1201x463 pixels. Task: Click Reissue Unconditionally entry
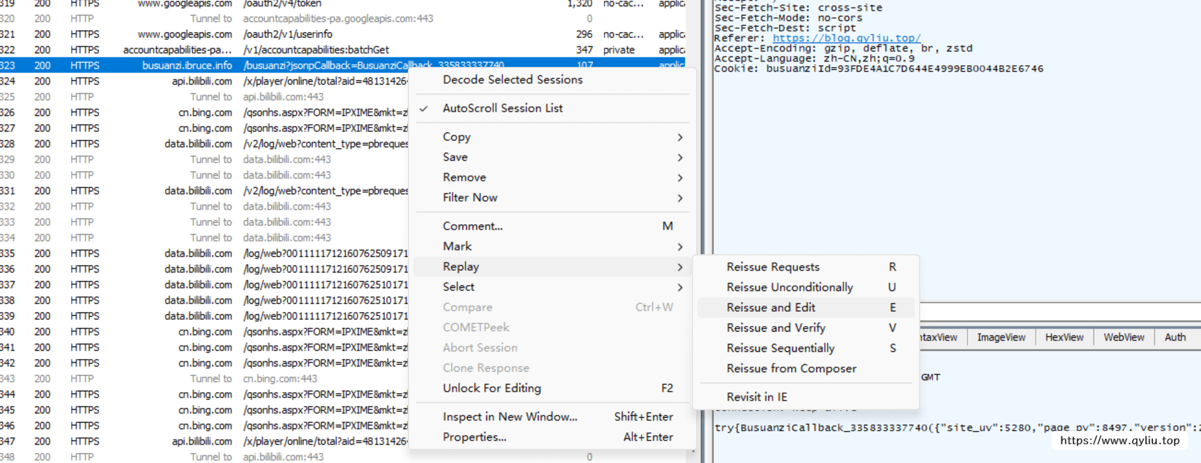click(x=789, y=287)
